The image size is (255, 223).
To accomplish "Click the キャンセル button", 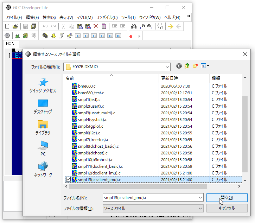I will [227, 208].
